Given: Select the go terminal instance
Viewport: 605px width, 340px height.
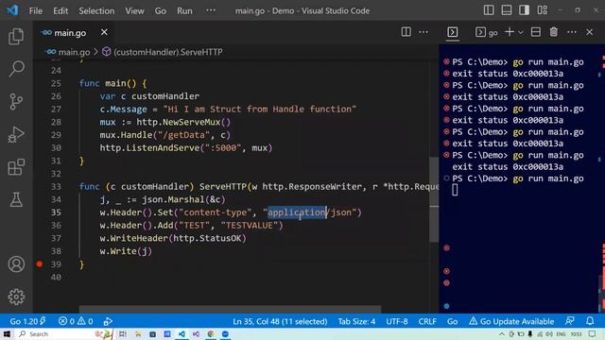Looking at the screenshot, I should pos(487,32).
